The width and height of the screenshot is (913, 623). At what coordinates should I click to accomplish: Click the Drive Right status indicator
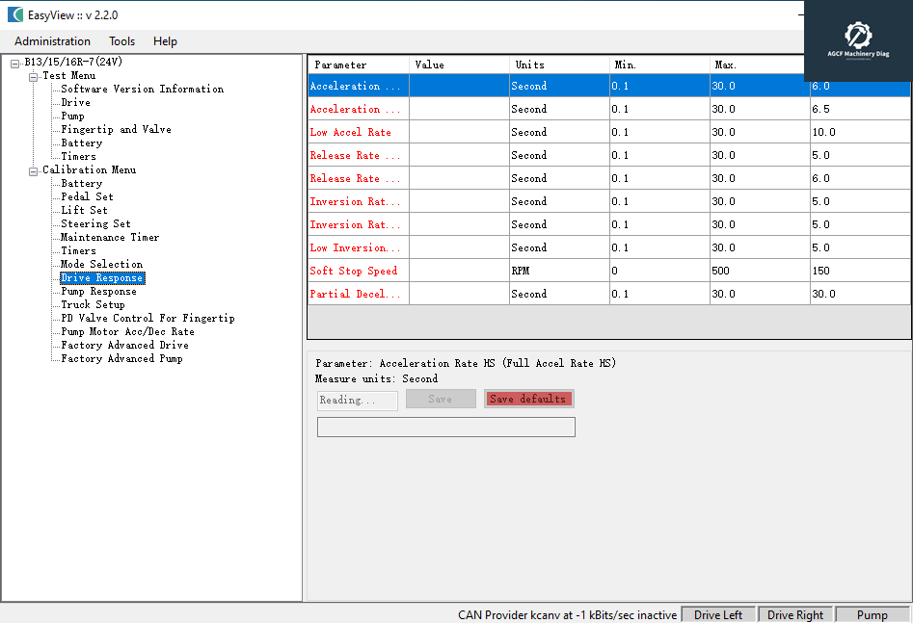[x=795, y=614]
